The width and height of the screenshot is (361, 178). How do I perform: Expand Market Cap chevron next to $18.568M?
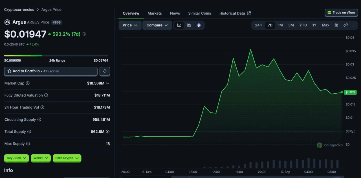107,83
